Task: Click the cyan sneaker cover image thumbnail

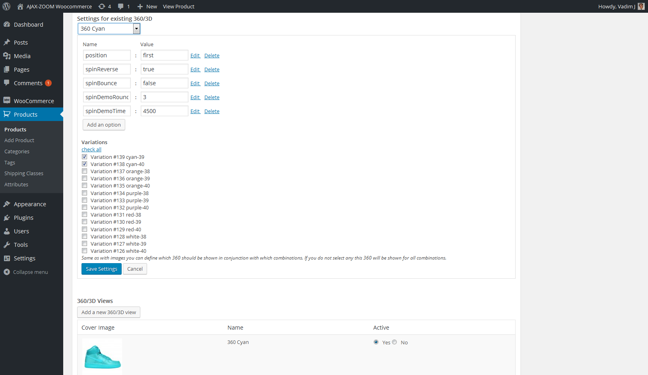Action: click(x=102, y=356)
